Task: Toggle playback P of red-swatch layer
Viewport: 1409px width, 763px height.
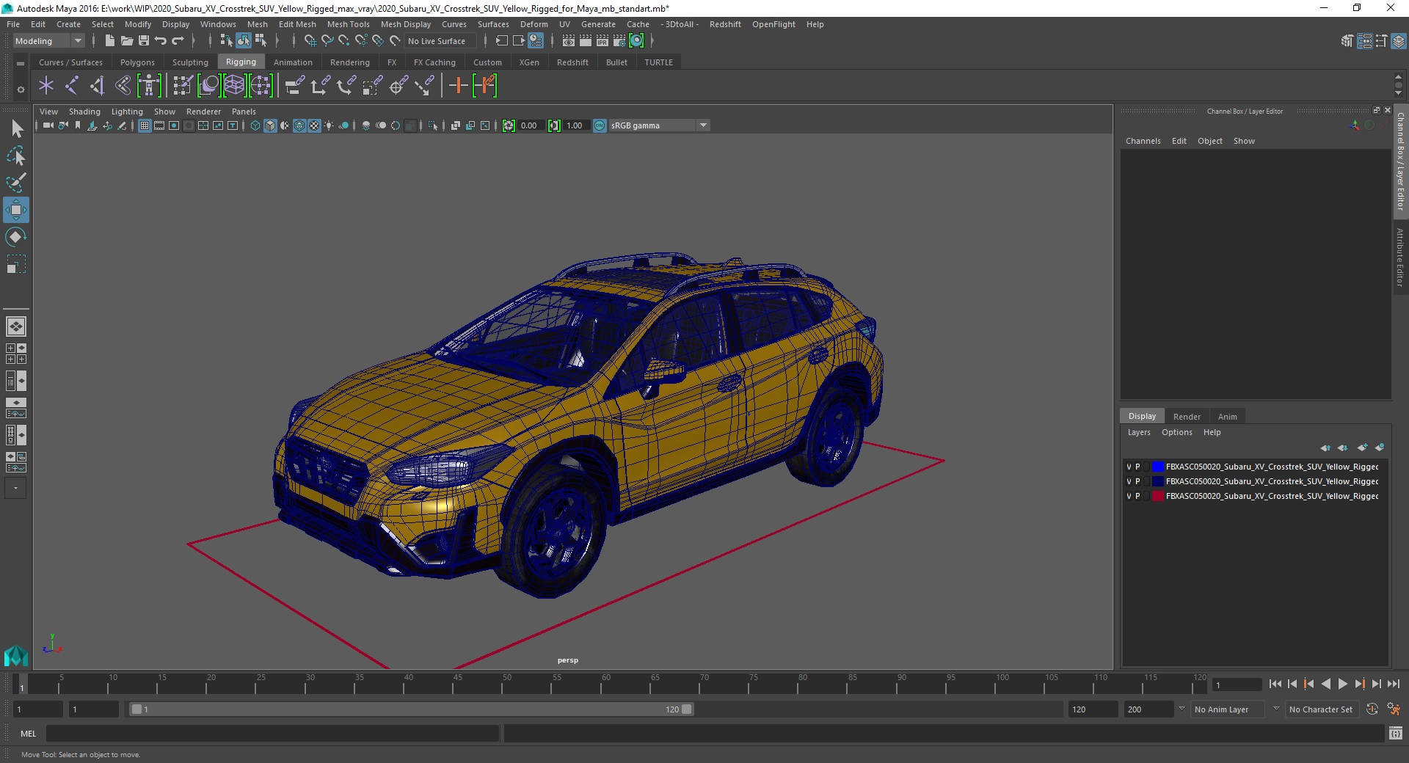Action: coord(1138,496)
